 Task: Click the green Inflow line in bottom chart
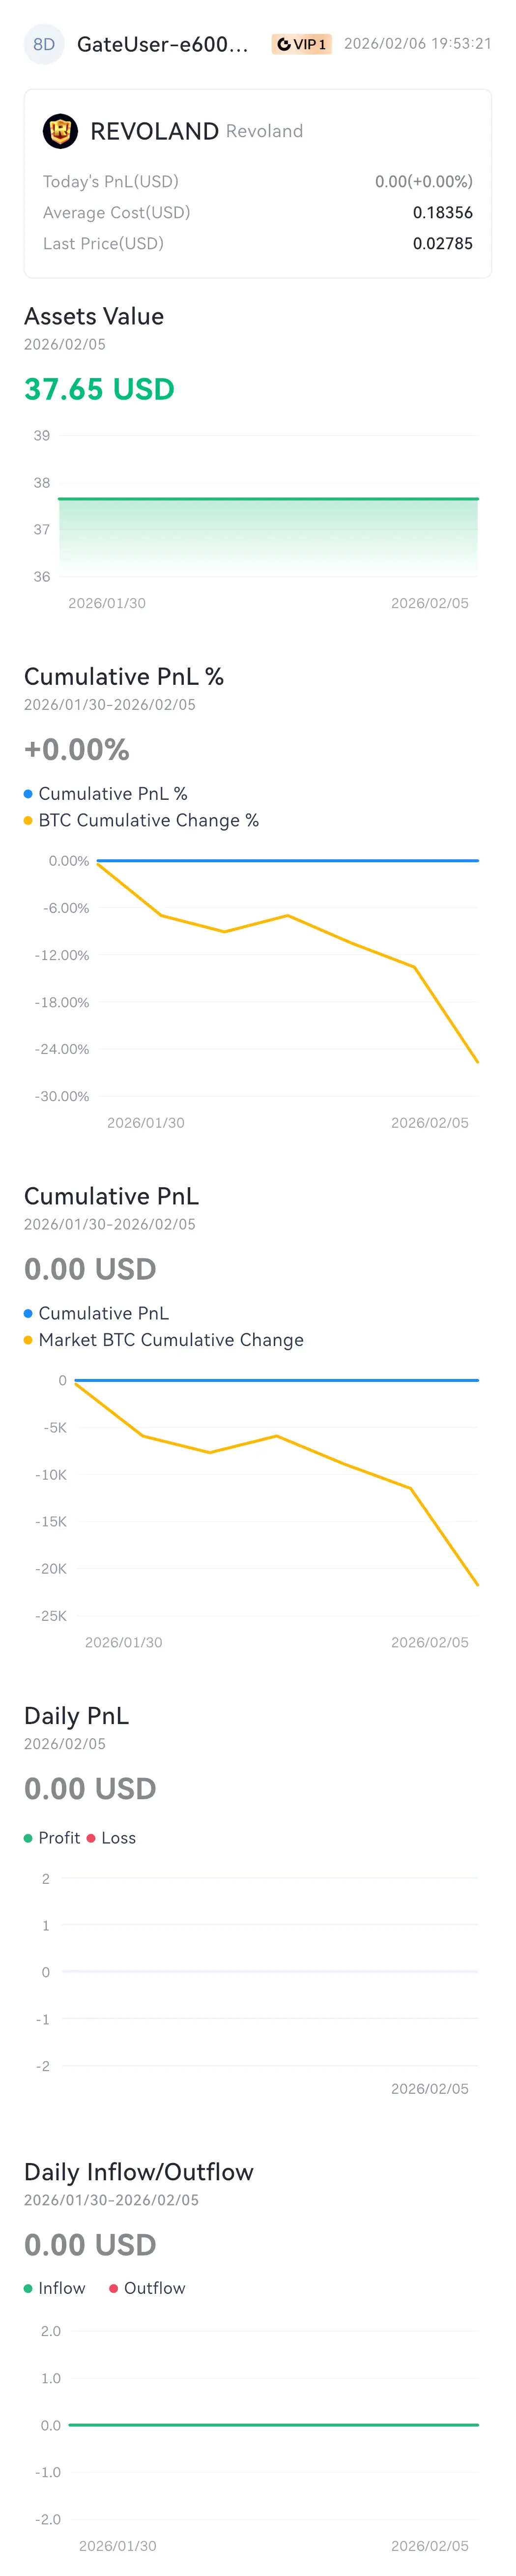point(274,2425)
